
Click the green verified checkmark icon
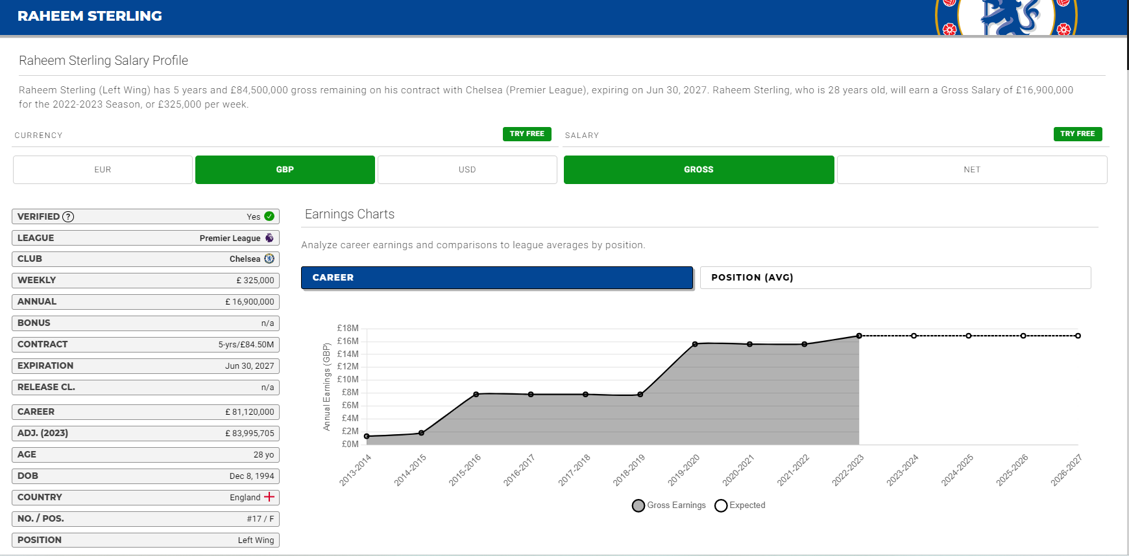point(269,216)
